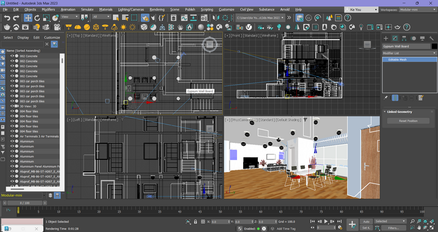Click the yellow Sun light icon
The height and width of the screenshot is (232, 438).
[x=123, y=27]
